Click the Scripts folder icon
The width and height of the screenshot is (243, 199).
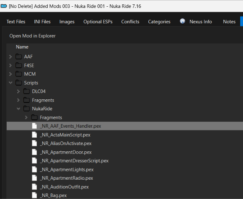pos(19,83)
